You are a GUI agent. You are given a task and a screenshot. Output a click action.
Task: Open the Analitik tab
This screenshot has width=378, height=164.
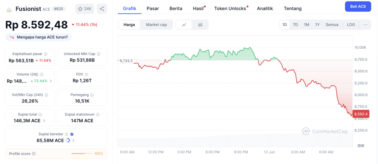[265, 8]
